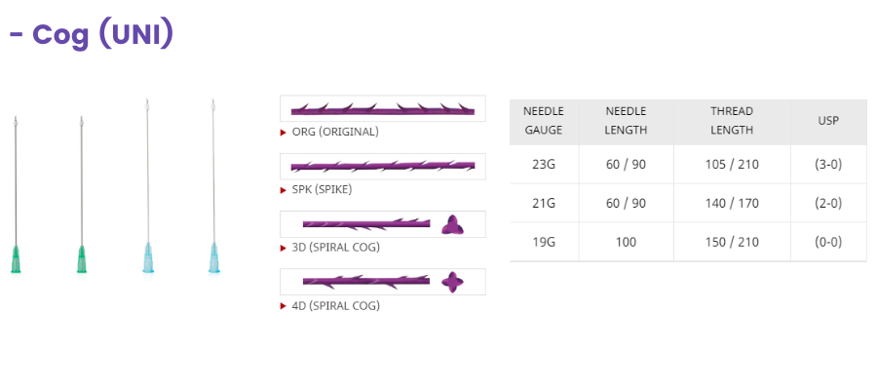Click the red arrow beside 3D (SPIRAL COG)
The height and width of the screenshot is (390, 877).
284,248
